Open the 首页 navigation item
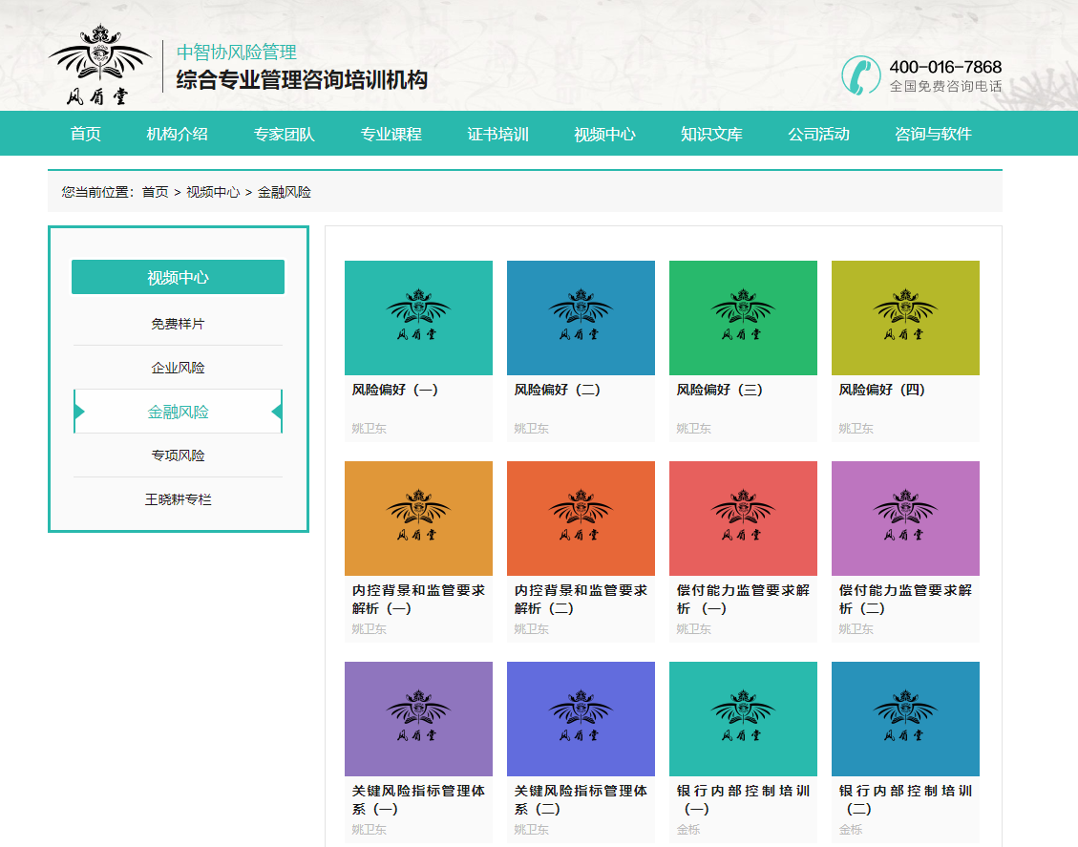Screen dimensions: 1078x847 [85, 134]
